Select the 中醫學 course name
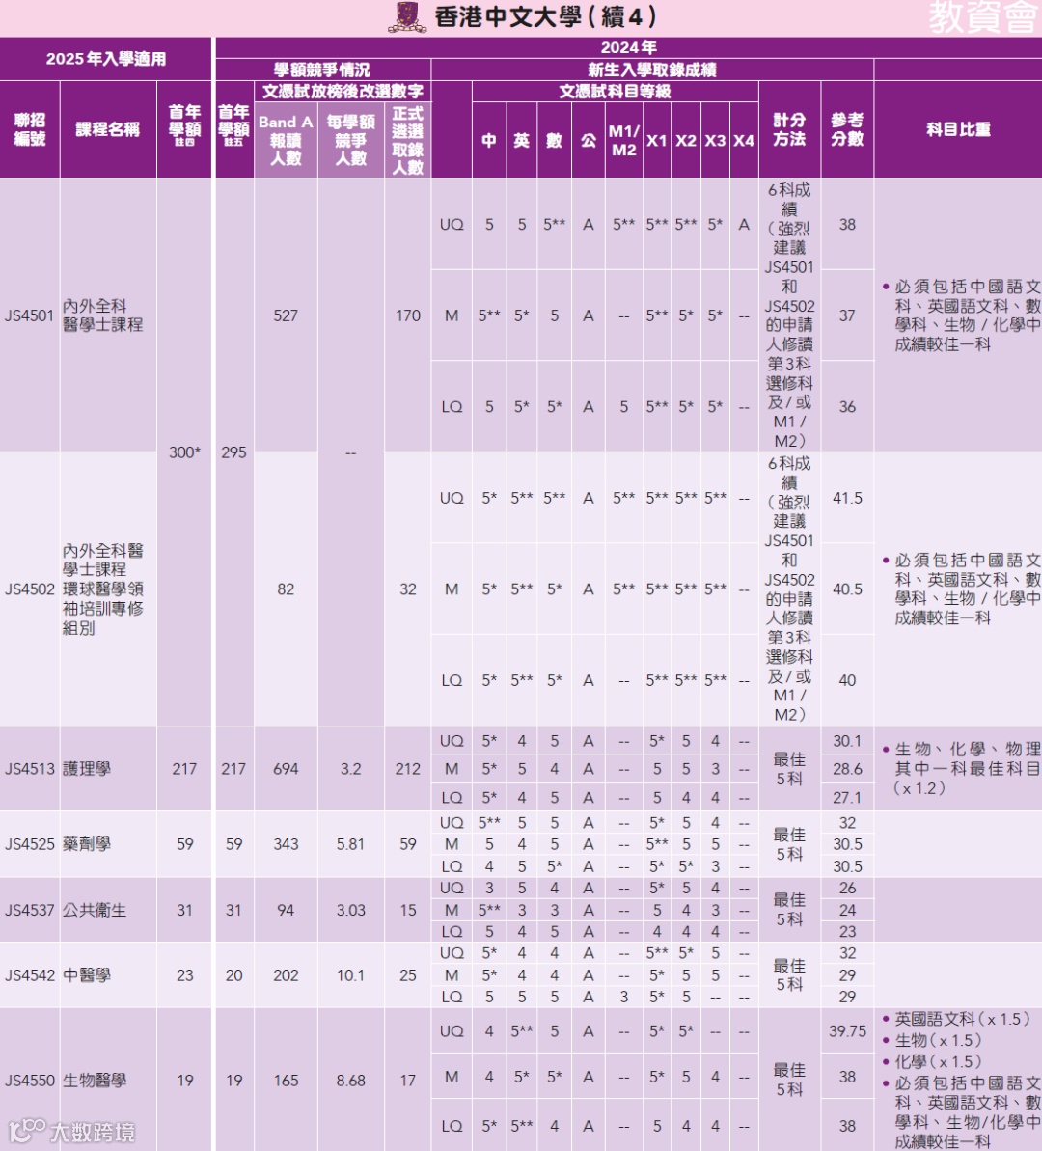The image size is (1042, 1151). coord(87,975)
